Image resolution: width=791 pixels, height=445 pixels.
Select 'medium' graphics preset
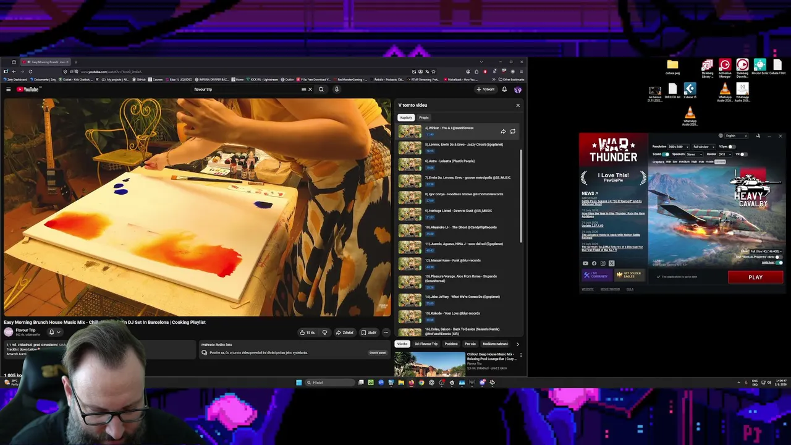point(684,162)
